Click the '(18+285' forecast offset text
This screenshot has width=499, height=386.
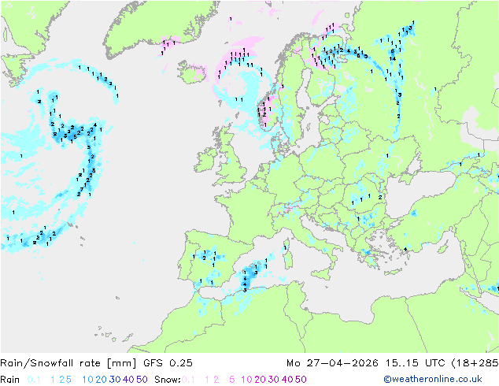(475, 363)
